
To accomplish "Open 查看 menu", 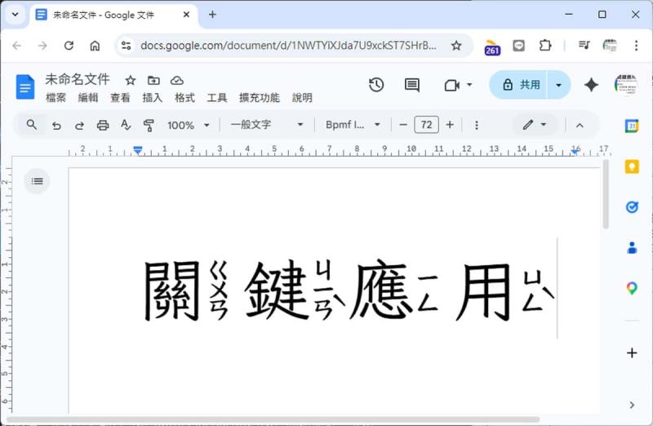I will tap(120, 98).
